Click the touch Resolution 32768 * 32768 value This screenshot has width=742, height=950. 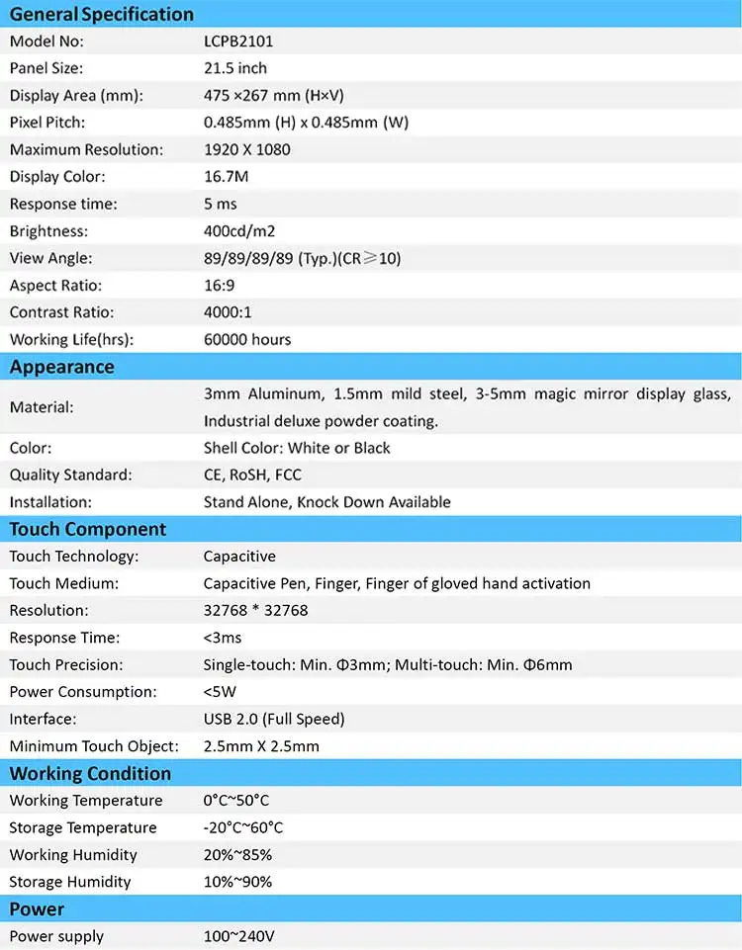pos(256,610)
